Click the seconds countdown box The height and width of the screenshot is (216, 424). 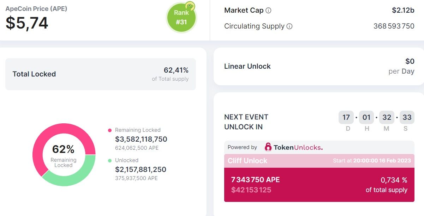point(407,117)
